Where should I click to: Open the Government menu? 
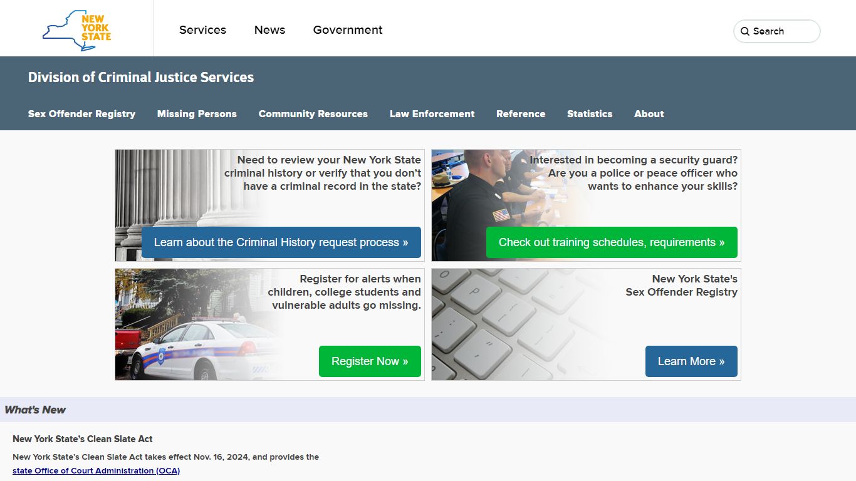348,30
